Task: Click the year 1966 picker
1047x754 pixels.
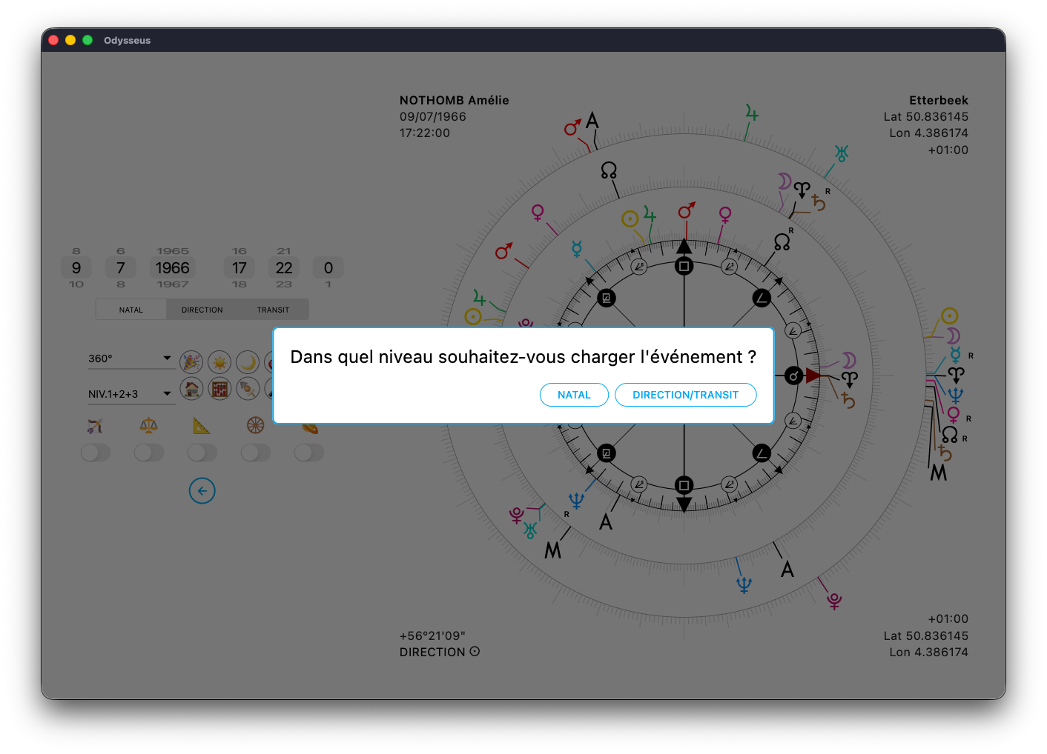Action: click(173, 268)
